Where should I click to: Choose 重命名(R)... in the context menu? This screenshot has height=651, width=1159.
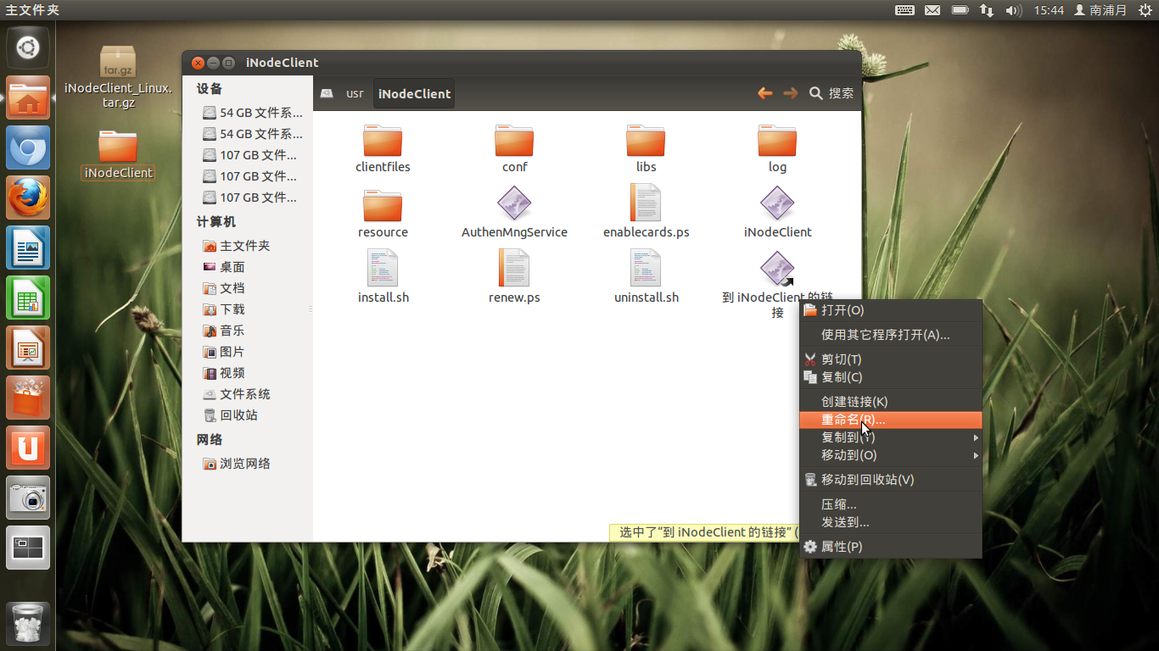(x=891, y=420)
